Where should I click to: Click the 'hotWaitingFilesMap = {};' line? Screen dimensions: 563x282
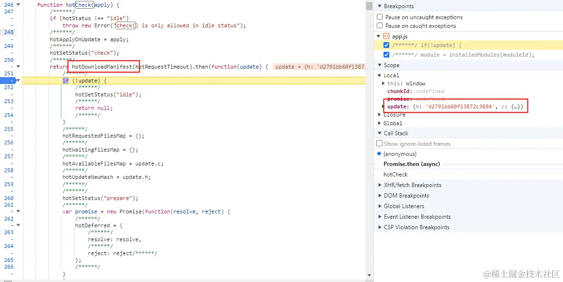[x=100, y=150]
